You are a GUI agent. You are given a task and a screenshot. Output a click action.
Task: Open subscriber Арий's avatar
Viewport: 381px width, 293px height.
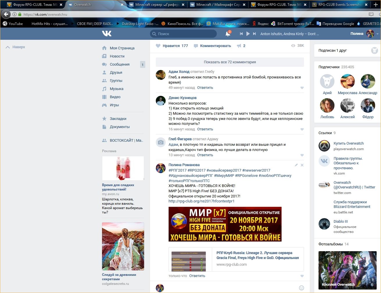point(327,81)
